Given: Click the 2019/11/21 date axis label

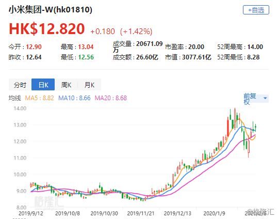Looking at the screenshot, I should 141,213.
